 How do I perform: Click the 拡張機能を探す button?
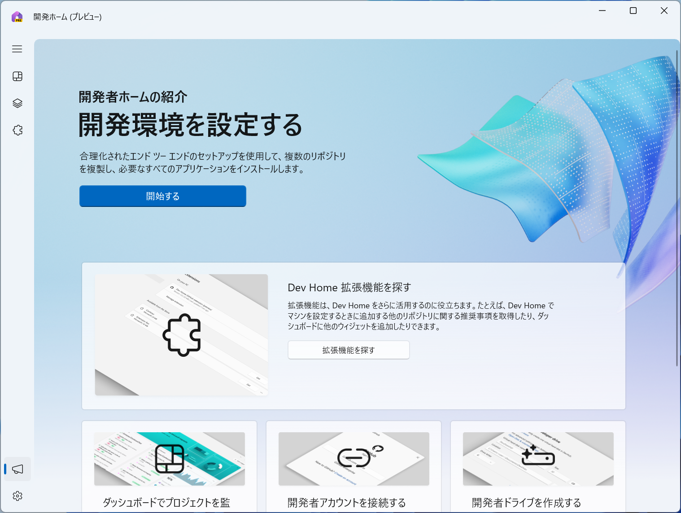tap(349, 350)
